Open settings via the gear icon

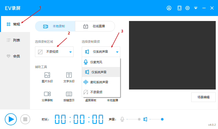187,8
